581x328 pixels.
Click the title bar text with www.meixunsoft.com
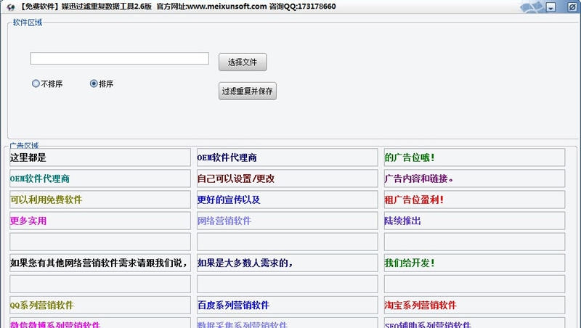(177, 7)
